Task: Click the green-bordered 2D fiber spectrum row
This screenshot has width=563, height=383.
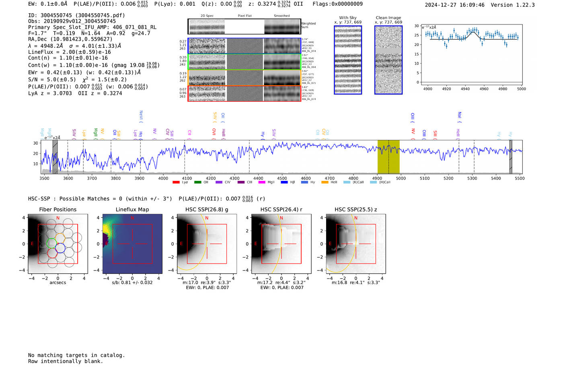Action: [244, 62]
